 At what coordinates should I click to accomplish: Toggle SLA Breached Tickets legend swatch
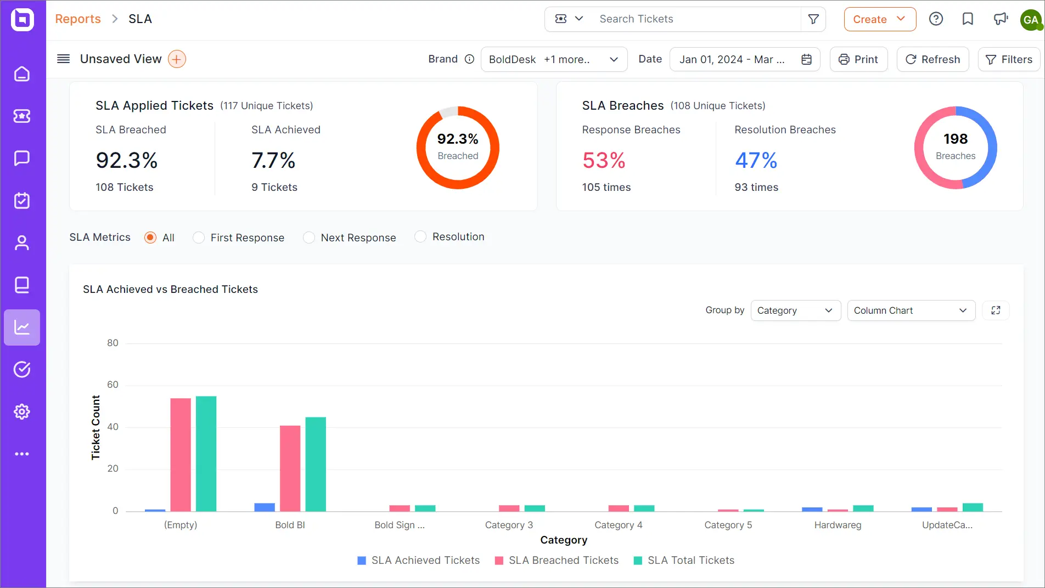pos(499,561)
